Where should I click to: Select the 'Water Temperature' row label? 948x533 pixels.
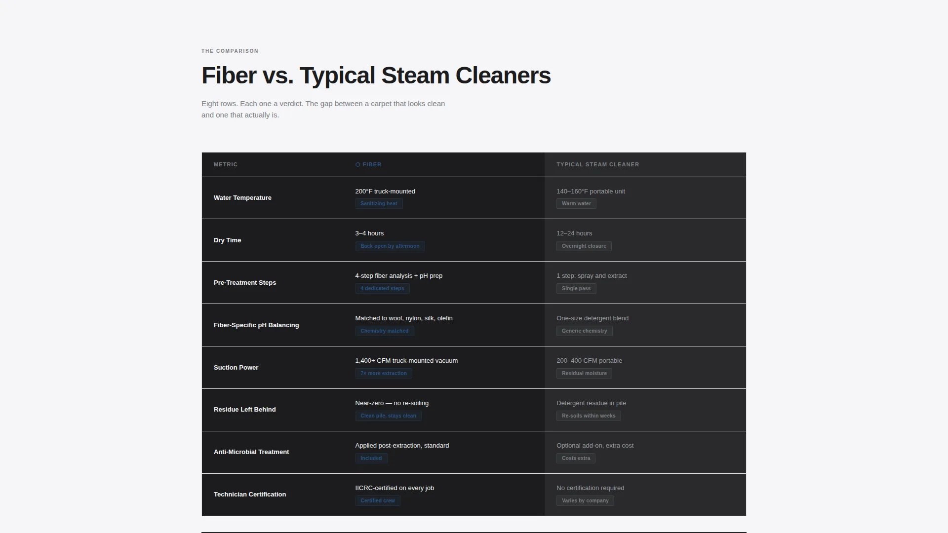pyautogui.click(x=242, y=198)
